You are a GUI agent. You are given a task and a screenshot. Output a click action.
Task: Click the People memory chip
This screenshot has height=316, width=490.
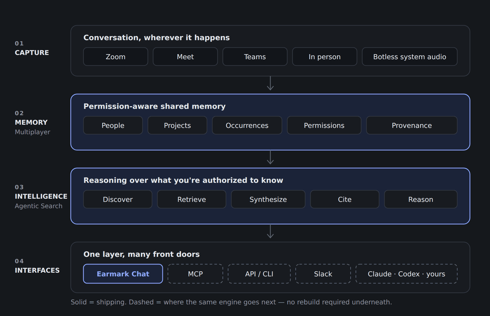point(113,125)
